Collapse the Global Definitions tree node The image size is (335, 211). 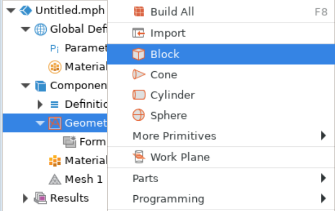[x=26, y=29]
